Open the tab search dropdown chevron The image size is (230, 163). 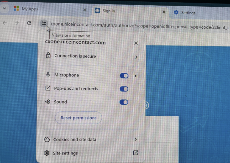click(4, 8)
